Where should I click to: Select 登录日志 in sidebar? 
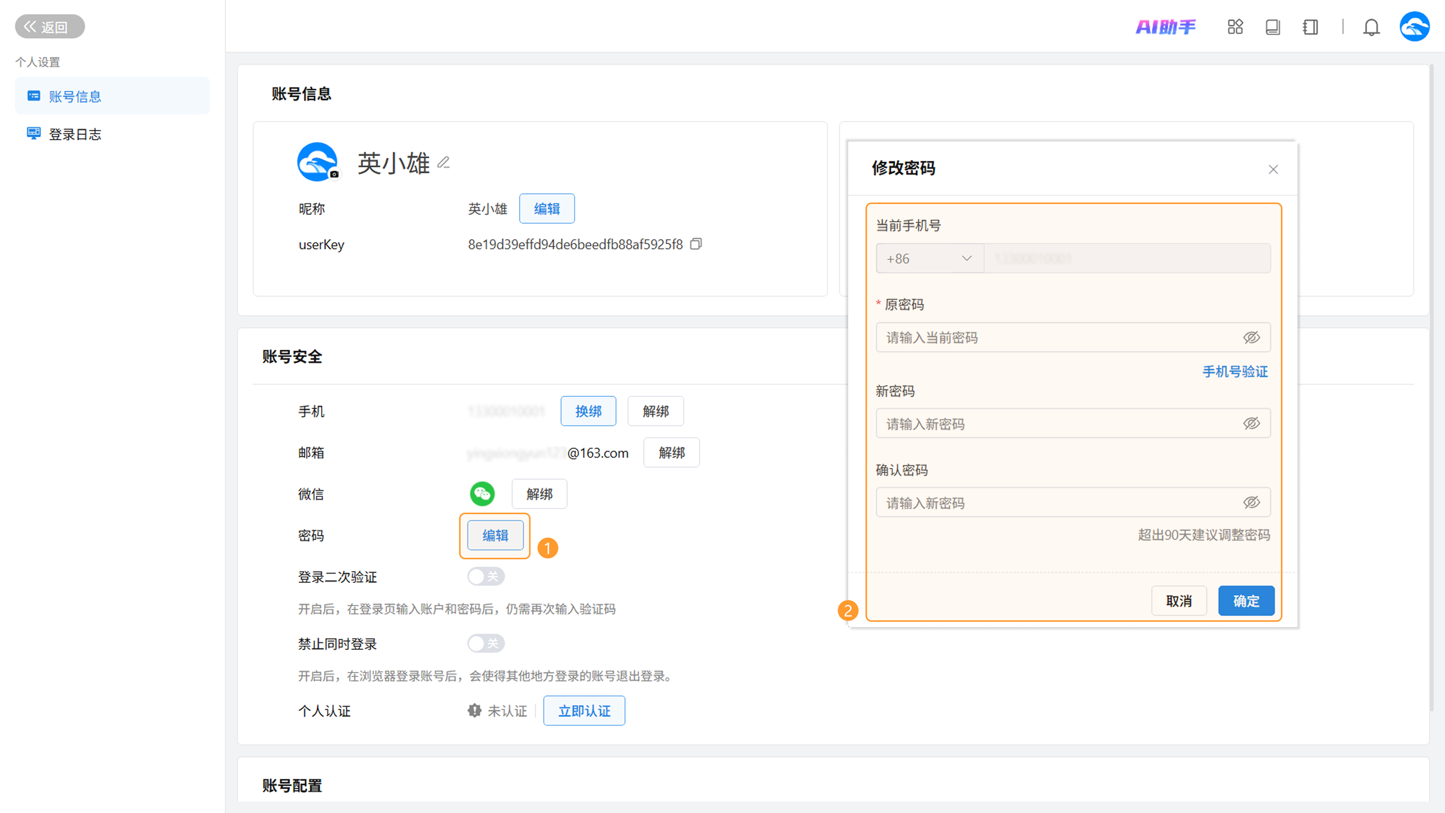tap(75, 134)
